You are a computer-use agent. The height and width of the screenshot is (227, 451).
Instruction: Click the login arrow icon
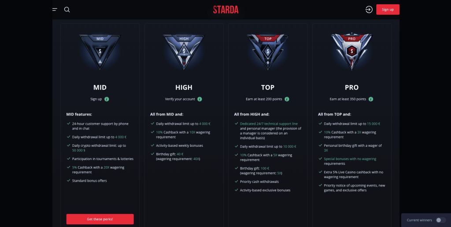(369, 9)
